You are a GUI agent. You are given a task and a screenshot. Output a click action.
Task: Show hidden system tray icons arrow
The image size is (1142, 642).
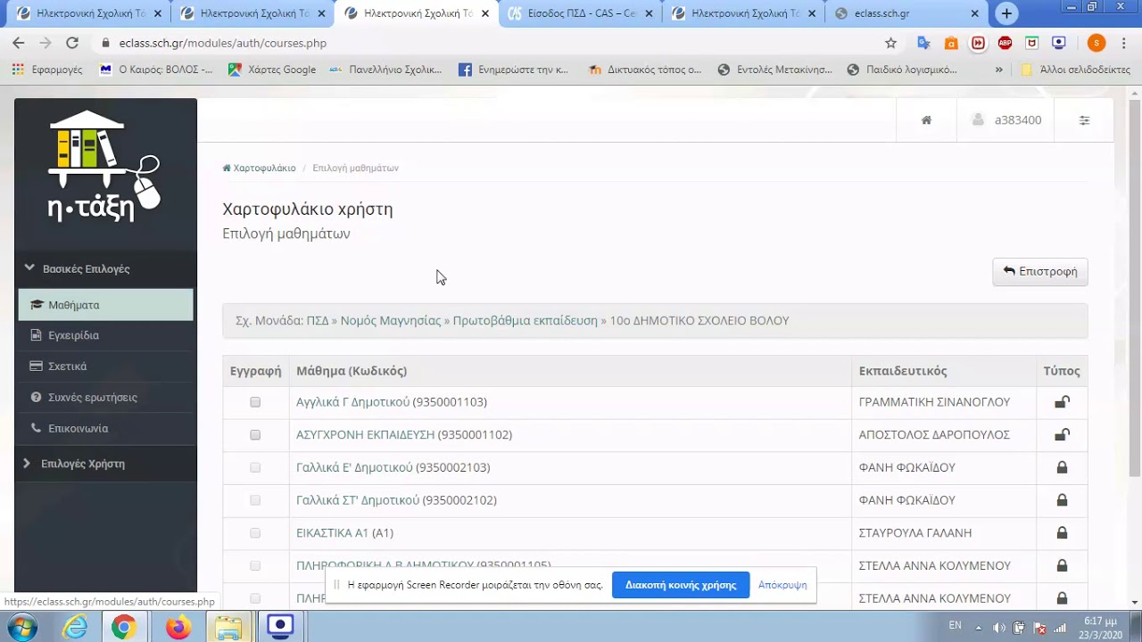[x=979, y=628]
